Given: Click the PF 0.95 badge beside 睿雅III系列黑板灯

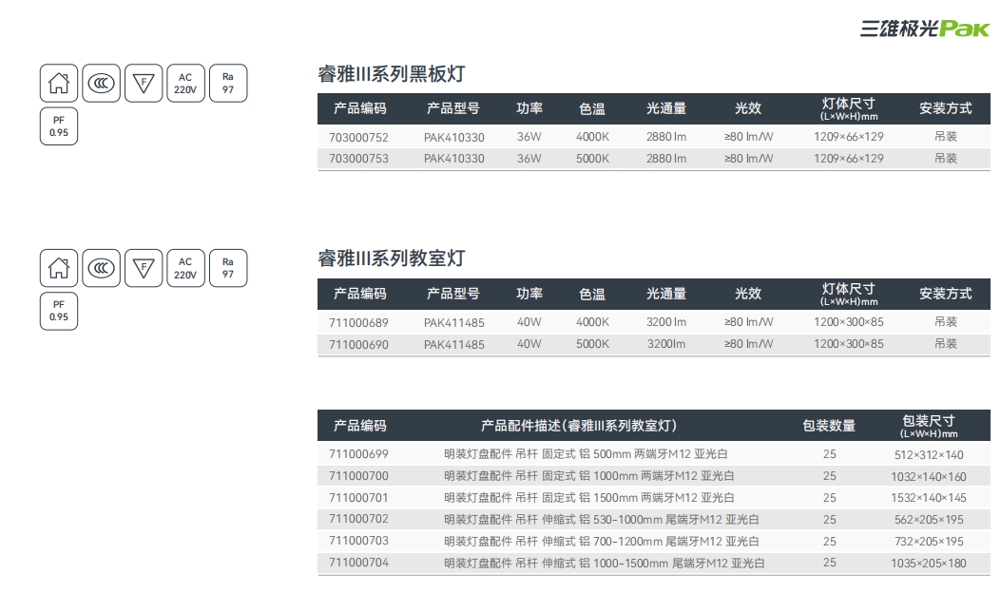Looking at the screenshot, I should pos(59,126).
